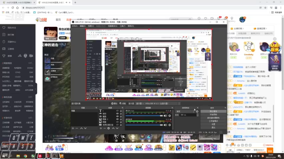Viewport: 284px width, 159px height.
Task: Click the 属性 properties button above the OBS docks
Action: tap(114, 104)
